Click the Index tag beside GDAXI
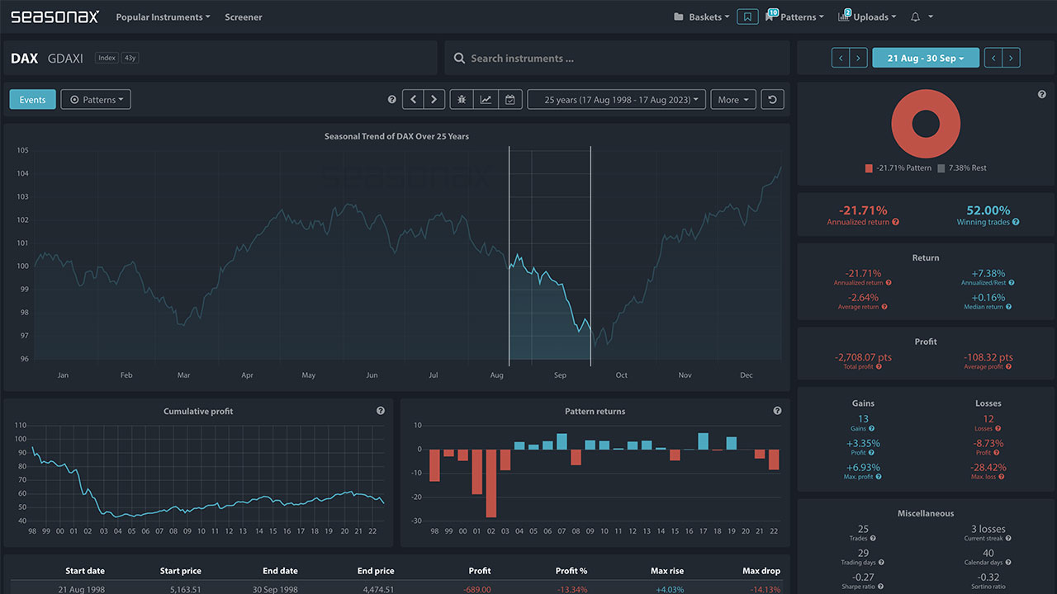 (107, 58)
